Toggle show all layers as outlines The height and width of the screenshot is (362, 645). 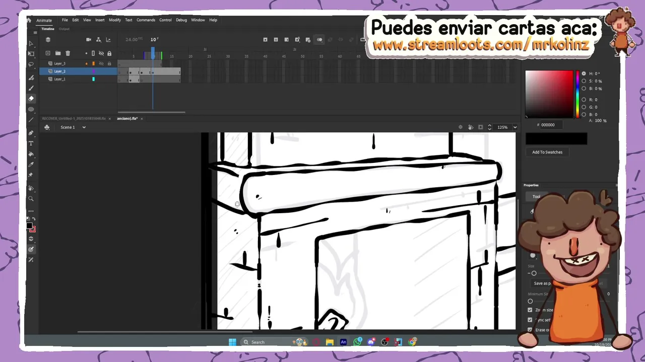click(93, 53)
